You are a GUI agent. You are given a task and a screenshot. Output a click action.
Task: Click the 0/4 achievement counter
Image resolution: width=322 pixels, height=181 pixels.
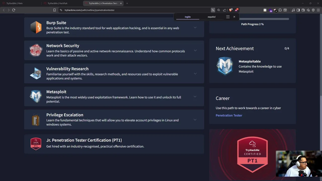tap(287, 48)
